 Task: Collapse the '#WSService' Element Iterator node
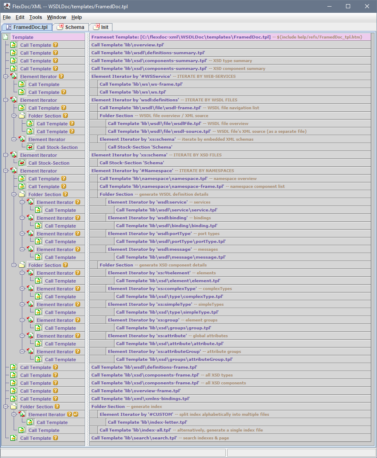click(5, 77)
